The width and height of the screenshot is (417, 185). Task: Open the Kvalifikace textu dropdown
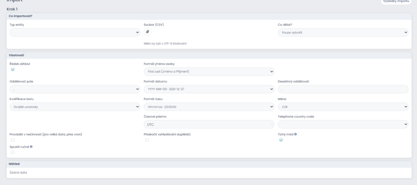tap(75, 107)
